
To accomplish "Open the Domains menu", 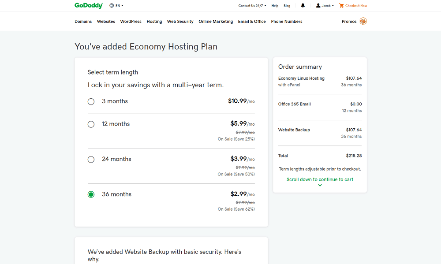I will (x=83, y=21).
